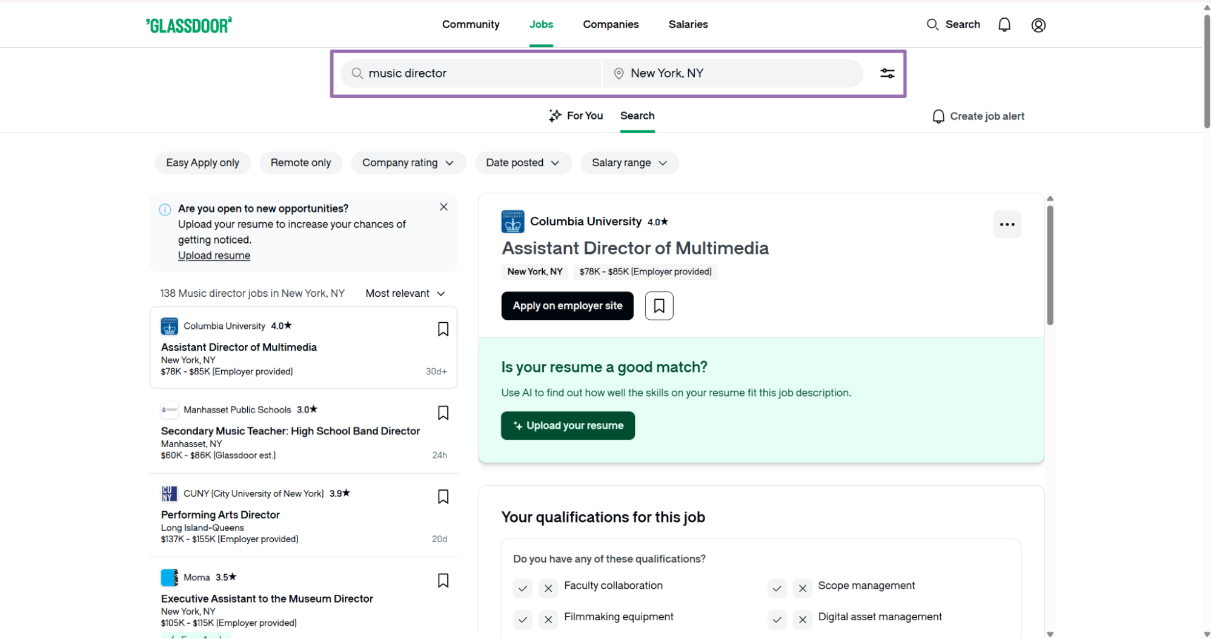Open Executive Assistant to the Museum Director title
Image resolution: width=1211 pixels, height=639 pixels.
tap(267, 599)
